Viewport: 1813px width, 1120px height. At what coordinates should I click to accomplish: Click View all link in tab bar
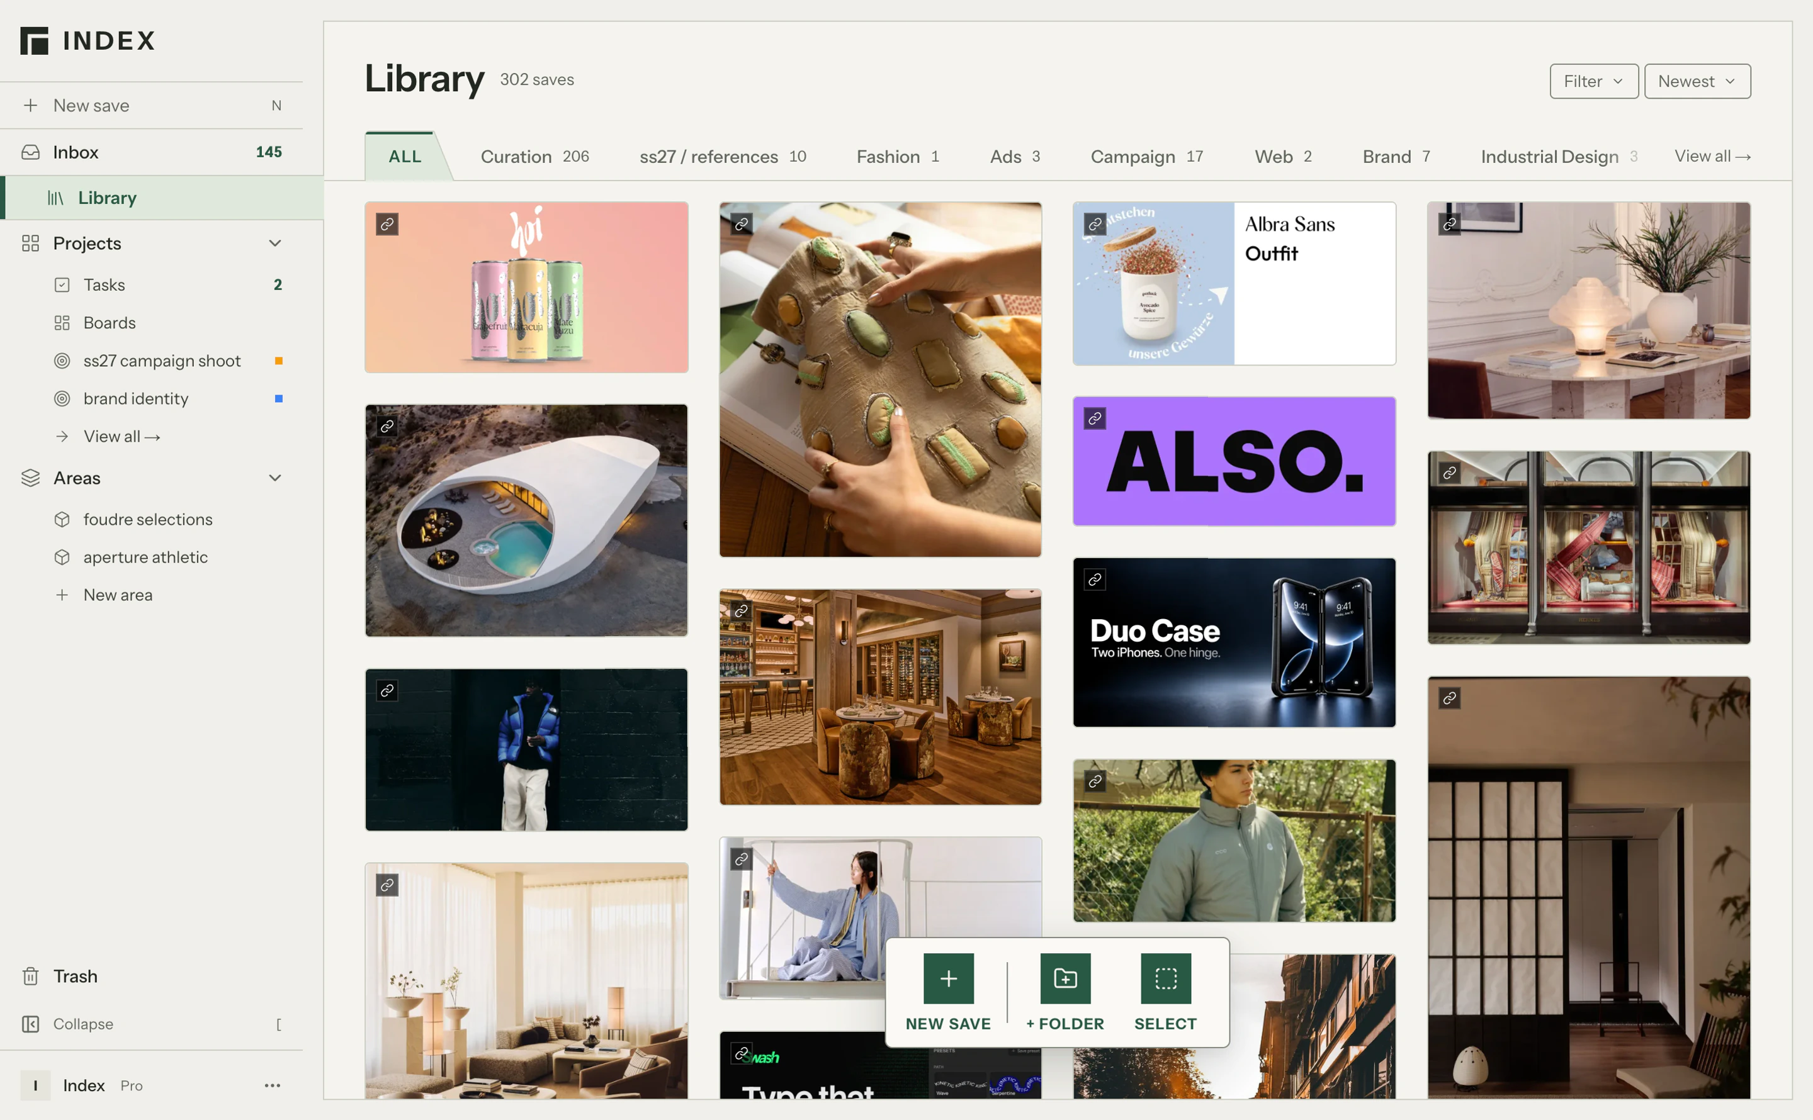pos(1713,156)
